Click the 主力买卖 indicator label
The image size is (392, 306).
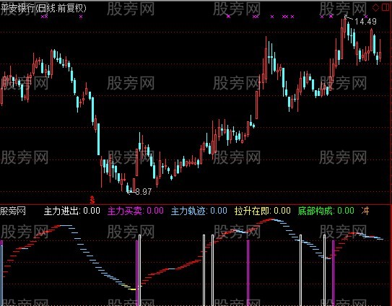[x=136, y=211]
